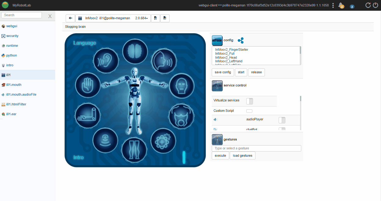Click the save config button
The height and width of the screenshot is (201, 381).
pos(223,72)
